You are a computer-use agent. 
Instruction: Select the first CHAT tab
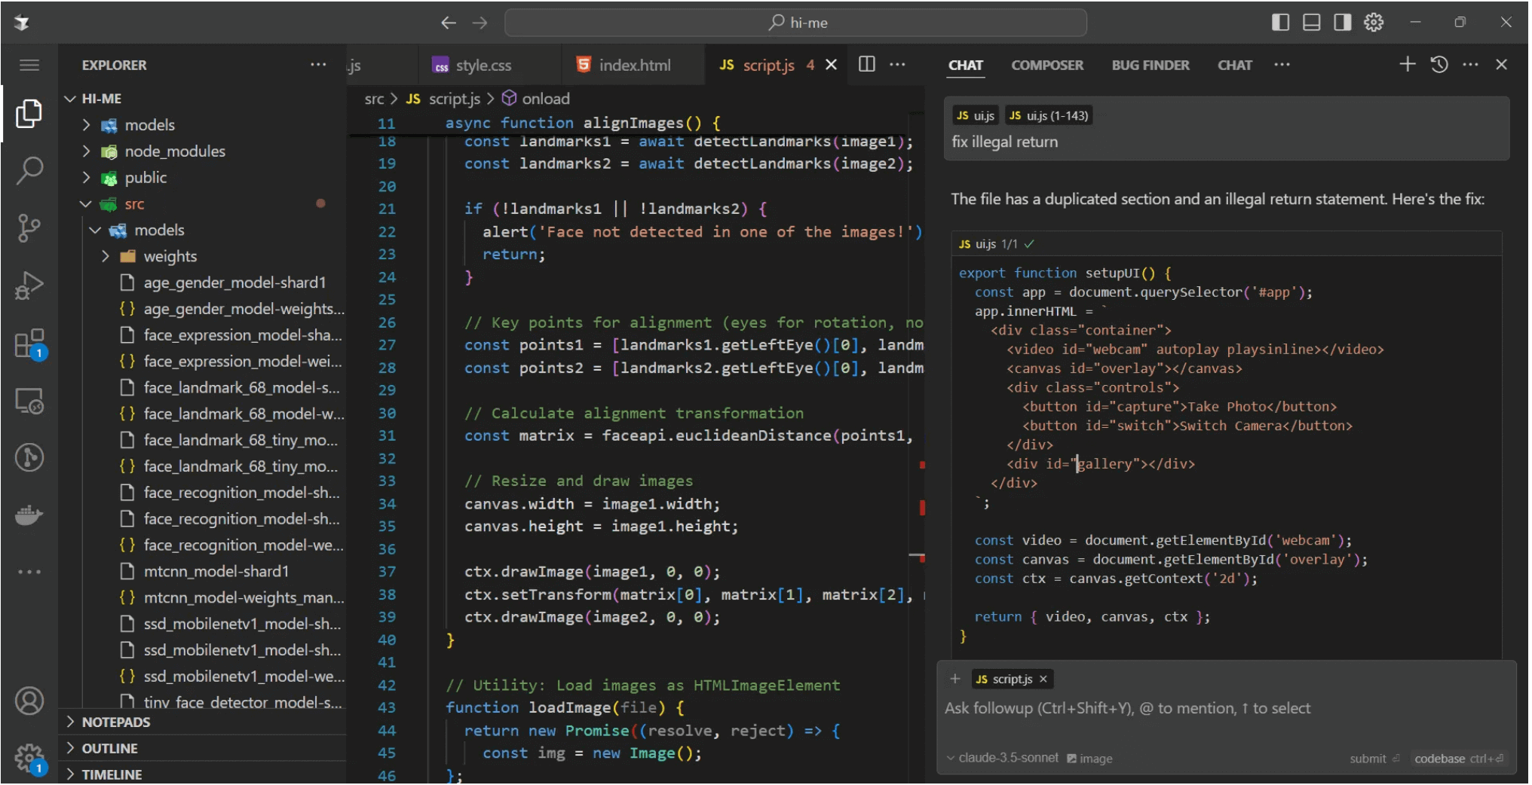[x=965, y=66]
